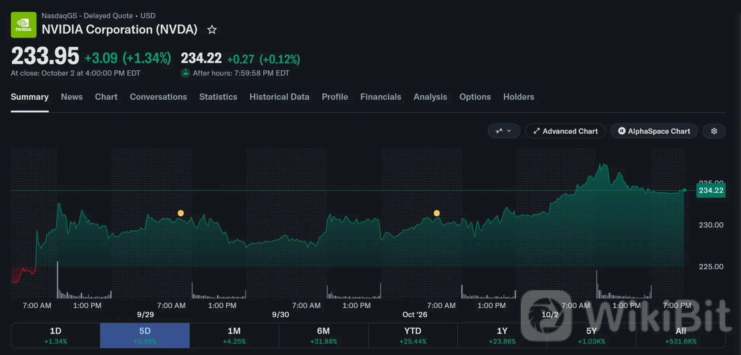Open the Advanced Chart

pos(565,131)
